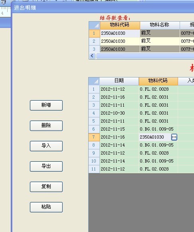
Task: Select row header 11 in lower grid
Action: tap(94, 169)
